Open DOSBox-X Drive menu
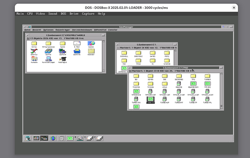This screenshot has height=158, width=250. (x=74, y=14)
